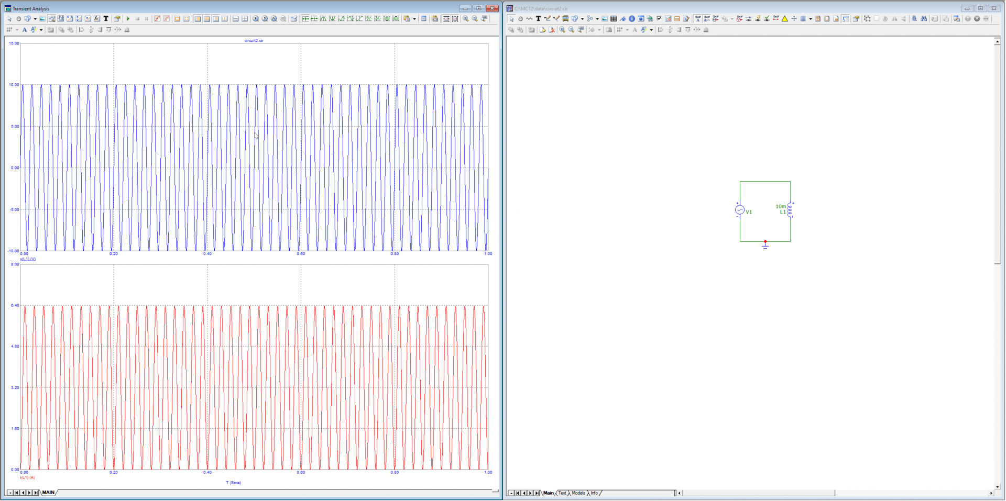Click the Peak cursor function icon
The width and height of the screenshot is (1006, 501).
click(x=323, y=18)
